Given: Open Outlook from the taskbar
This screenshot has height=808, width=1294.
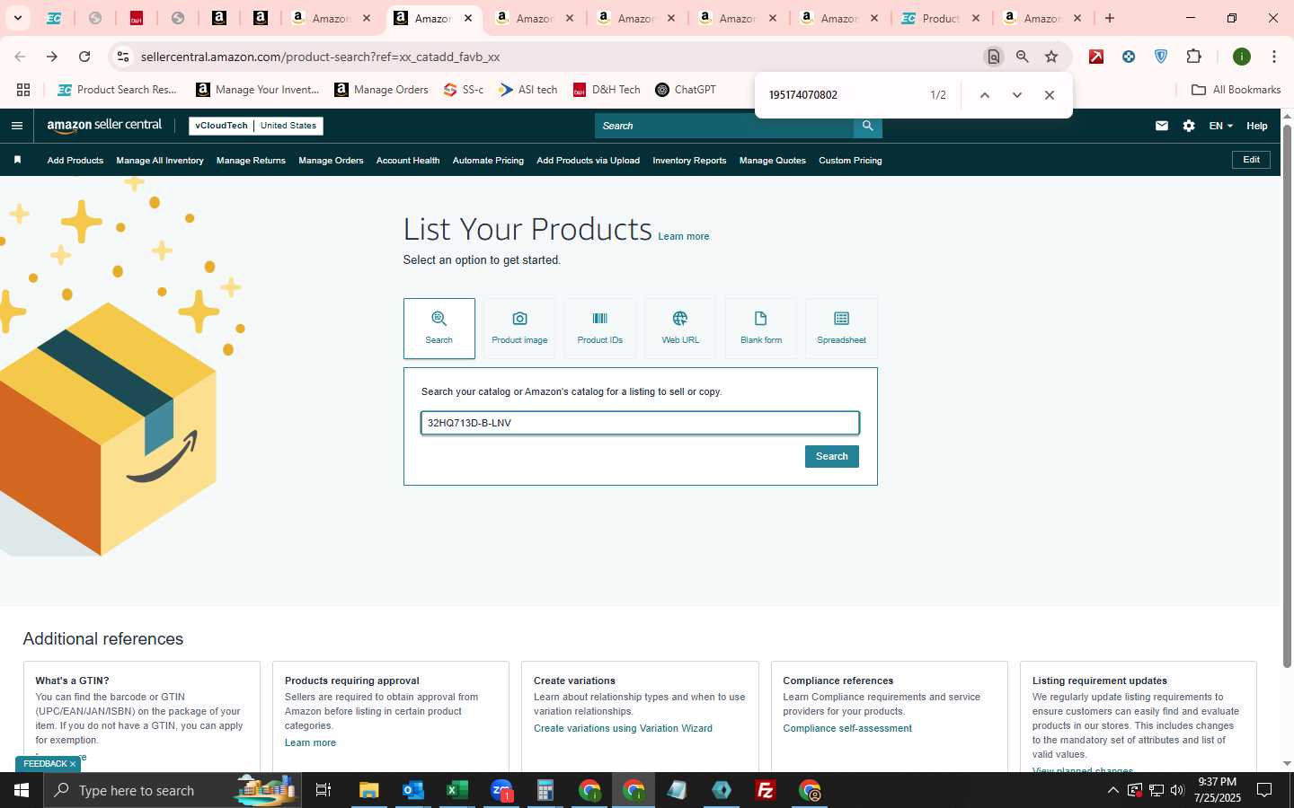Looking at the screenshot, I should point(412,790).
